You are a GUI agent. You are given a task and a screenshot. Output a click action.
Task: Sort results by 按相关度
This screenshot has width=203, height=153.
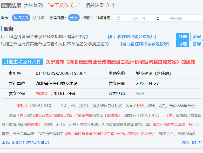(21, 18)
